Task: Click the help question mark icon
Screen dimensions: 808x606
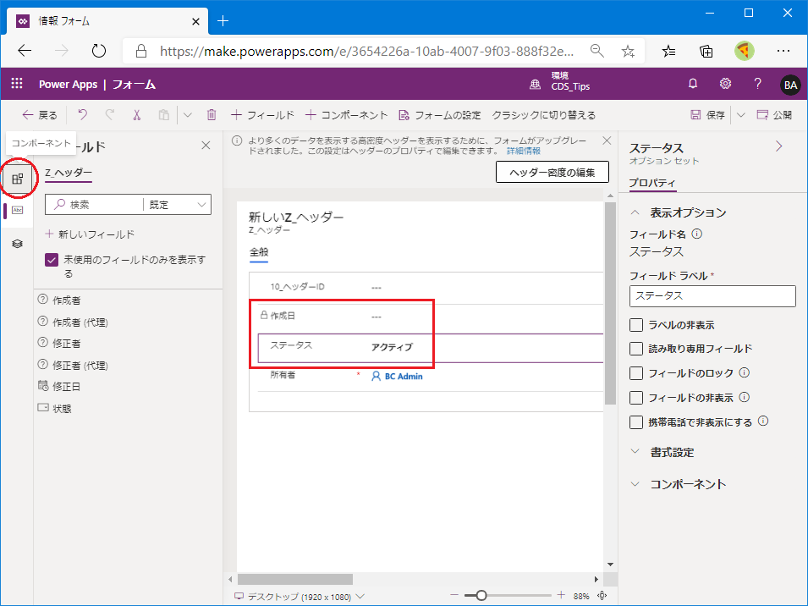Action: point(757,84)
